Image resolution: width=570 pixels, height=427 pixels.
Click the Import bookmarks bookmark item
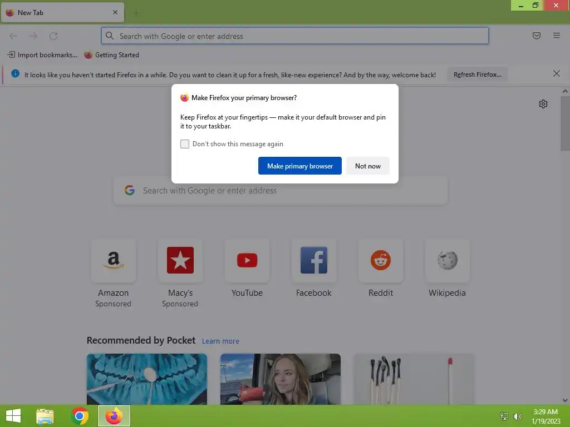click(42, 55)
